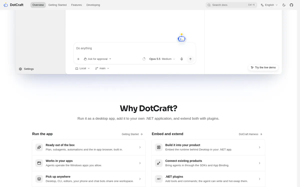The width and height of the screenshot is (300, 187).
Task: Open the Build it into your product card
Action: 208,147
